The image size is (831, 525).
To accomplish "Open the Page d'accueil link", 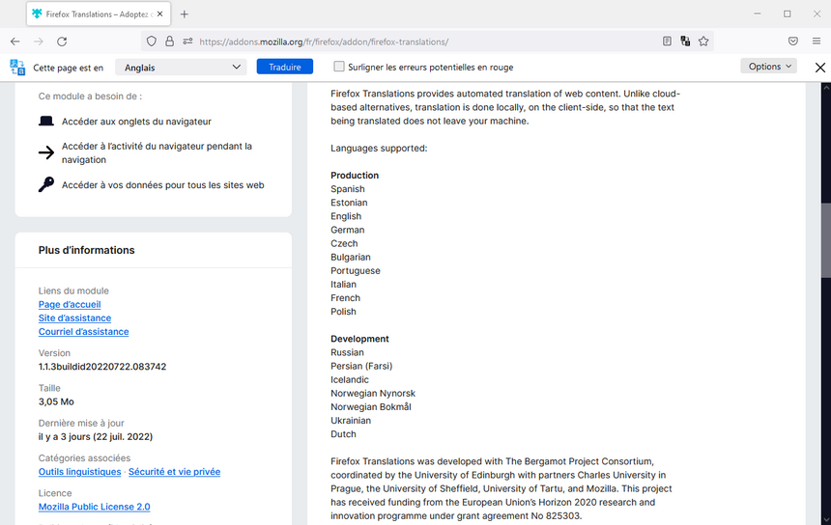I will pos(70,304).
